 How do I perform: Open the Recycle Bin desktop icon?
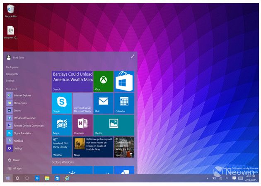[x=11, y=11]
